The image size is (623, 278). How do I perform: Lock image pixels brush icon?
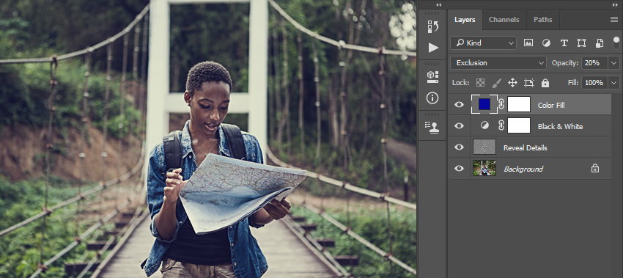(x=497, y=83)
